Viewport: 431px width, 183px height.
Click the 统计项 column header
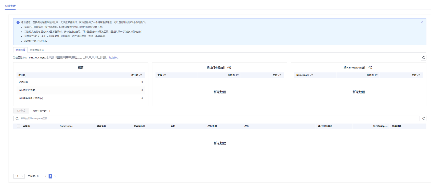point(22,75)
